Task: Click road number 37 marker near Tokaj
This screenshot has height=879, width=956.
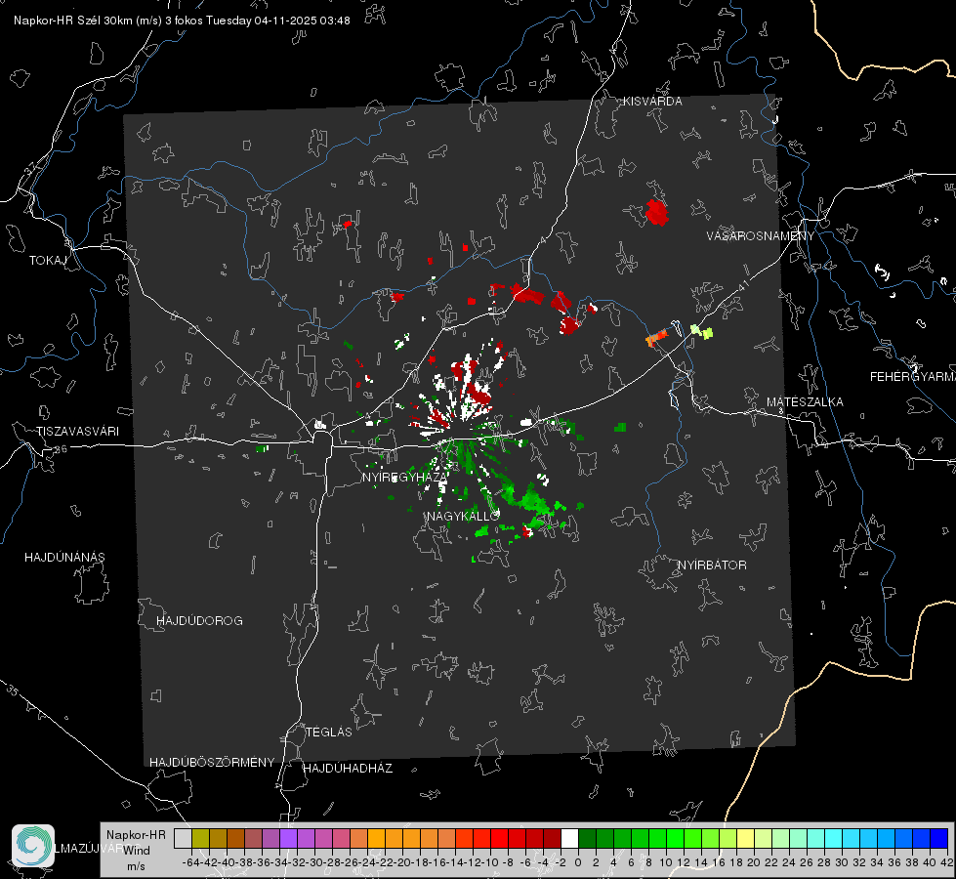Action: pyautogui.click(x=31, y=168)
